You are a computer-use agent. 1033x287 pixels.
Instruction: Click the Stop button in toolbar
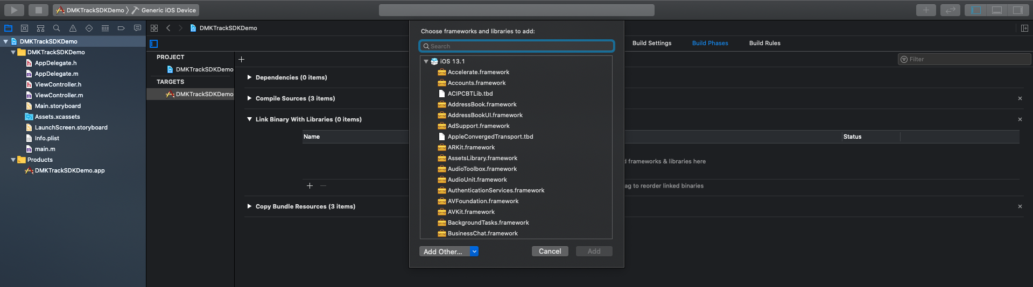coord(38,10)
